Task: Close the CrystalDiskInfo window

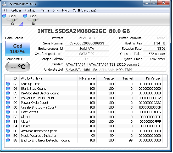Action: [164, 3]
